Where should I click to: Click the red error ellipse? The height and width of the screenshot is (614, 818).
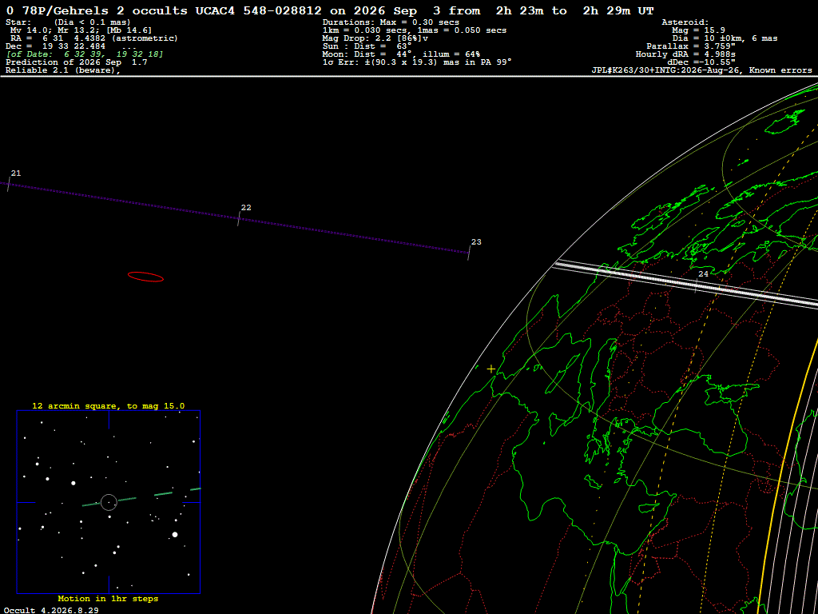click(145, 277)
